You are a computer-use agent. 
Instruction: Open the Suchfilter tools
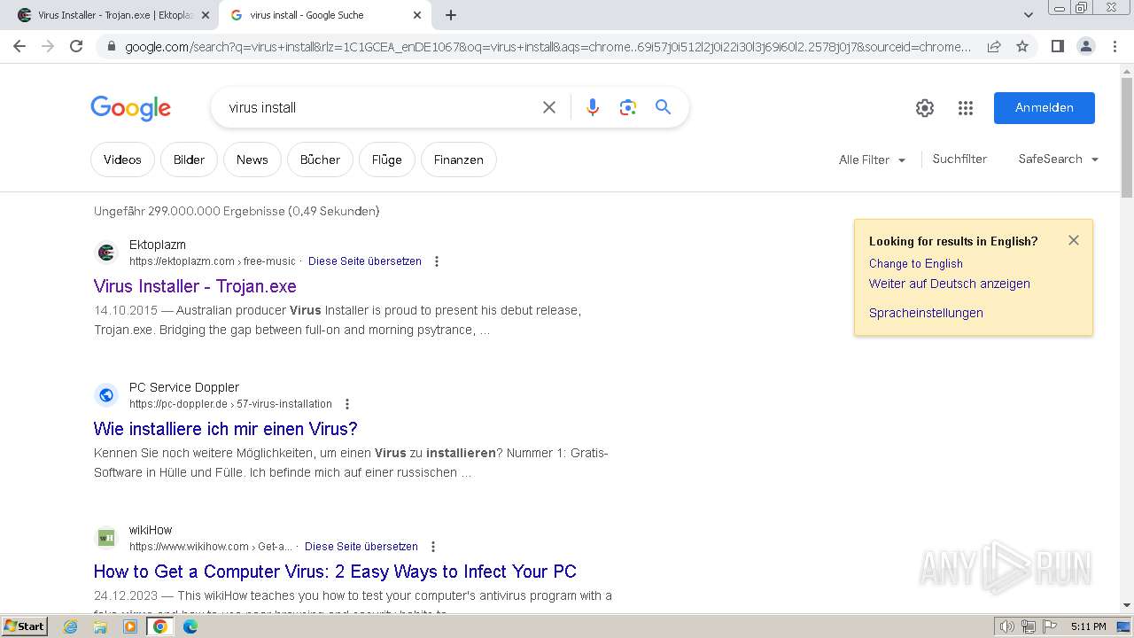pos(959,159)
